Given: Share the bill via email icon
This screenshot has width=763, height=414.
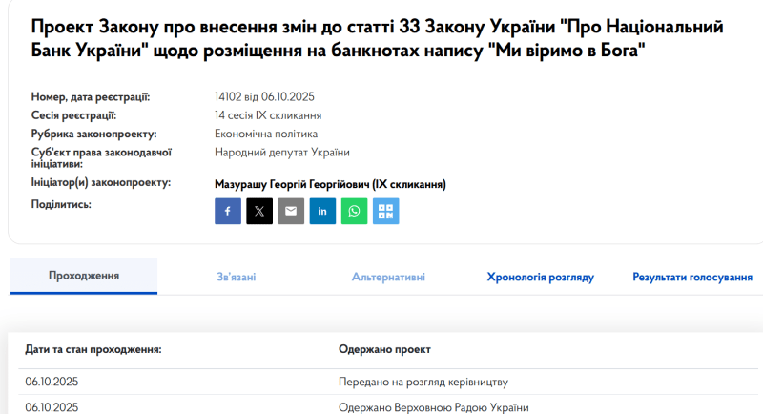Looking at the screenshot, I should click(x=291, y=211).
